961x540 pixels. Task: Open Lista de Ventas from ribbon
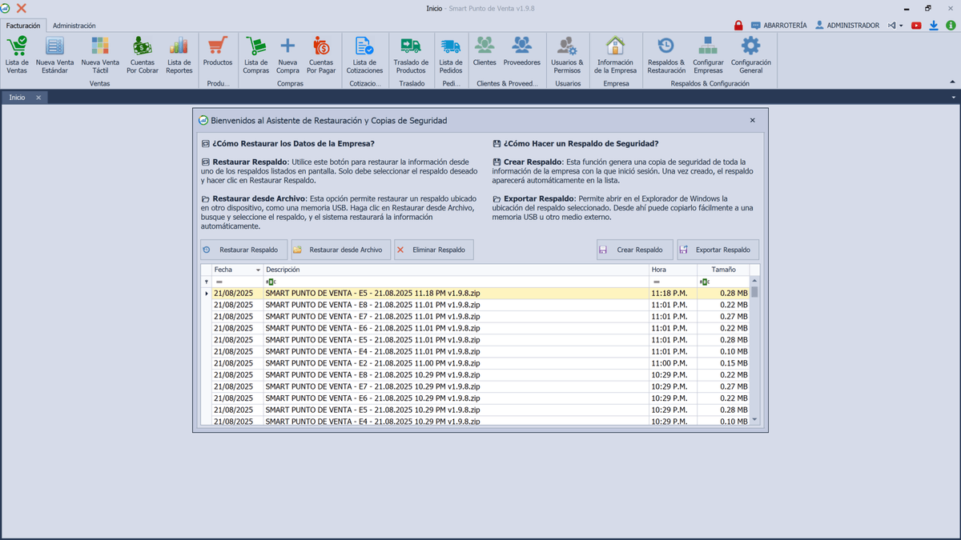[17, 55]
